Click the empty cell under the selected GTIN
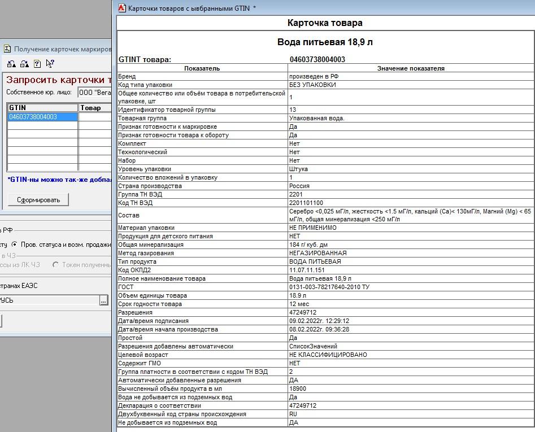This screenshot has width=535, height=432. 42,125
